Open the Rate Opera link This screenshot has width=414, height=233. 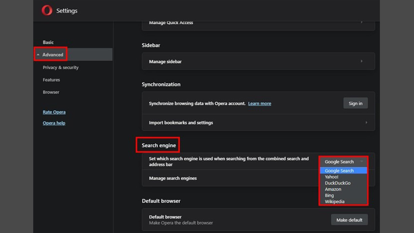click(x=54, y=112)
